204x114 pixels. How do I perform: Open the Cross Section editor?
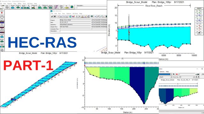tap(2, 16)
